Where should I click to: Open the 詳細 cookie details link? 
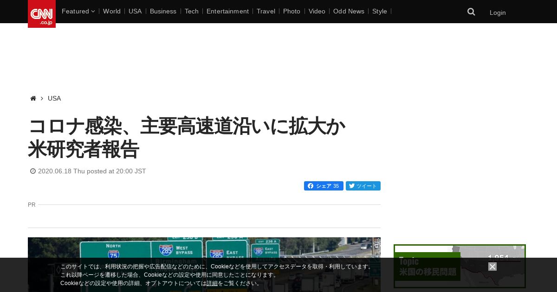click(x=212, y=283)
